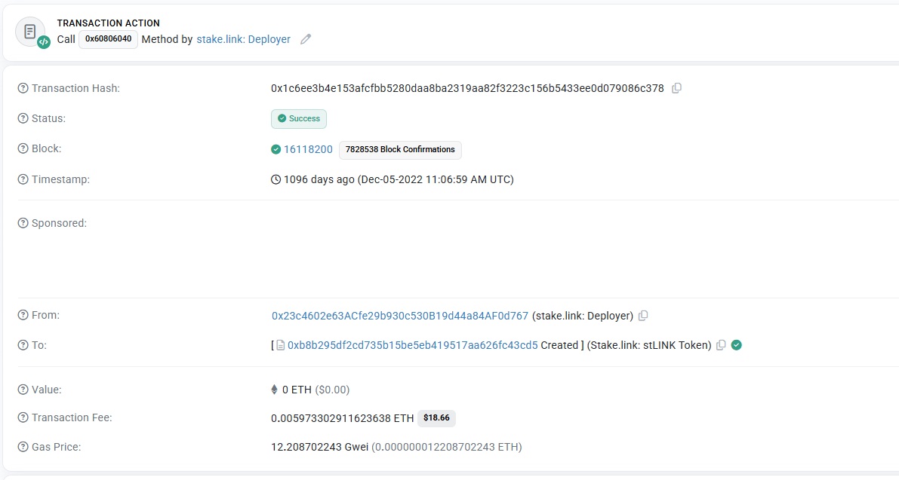Viewport: 899px width, 480px height.
Task: Open stake.link: Deployer link in Transaction Action
Action: tap(244, 39)
